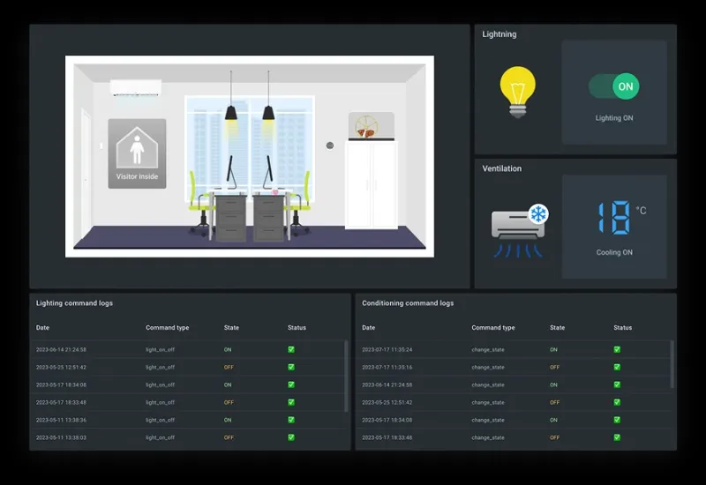Click the ON state in lighting row 2023-05-11 13:38:36
This screenshot has width=706, height=485.
[x=228, y=420]
